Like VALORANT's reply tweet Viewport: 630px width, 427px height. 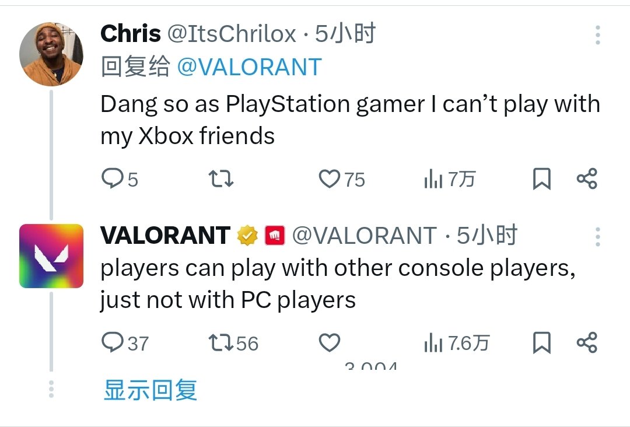coord(330,342)
